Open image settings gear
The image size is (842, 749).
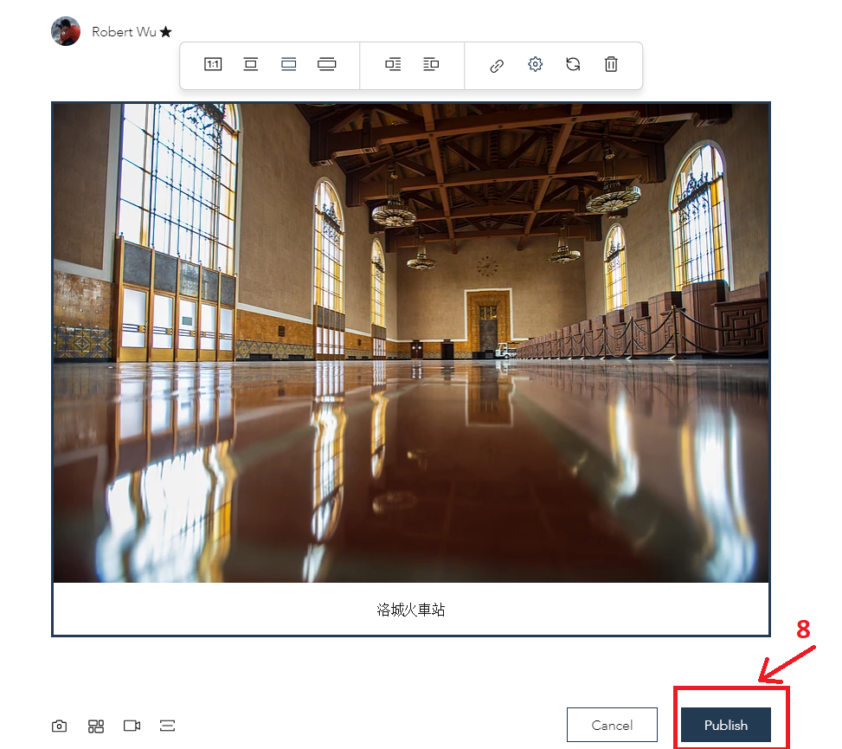535,64
